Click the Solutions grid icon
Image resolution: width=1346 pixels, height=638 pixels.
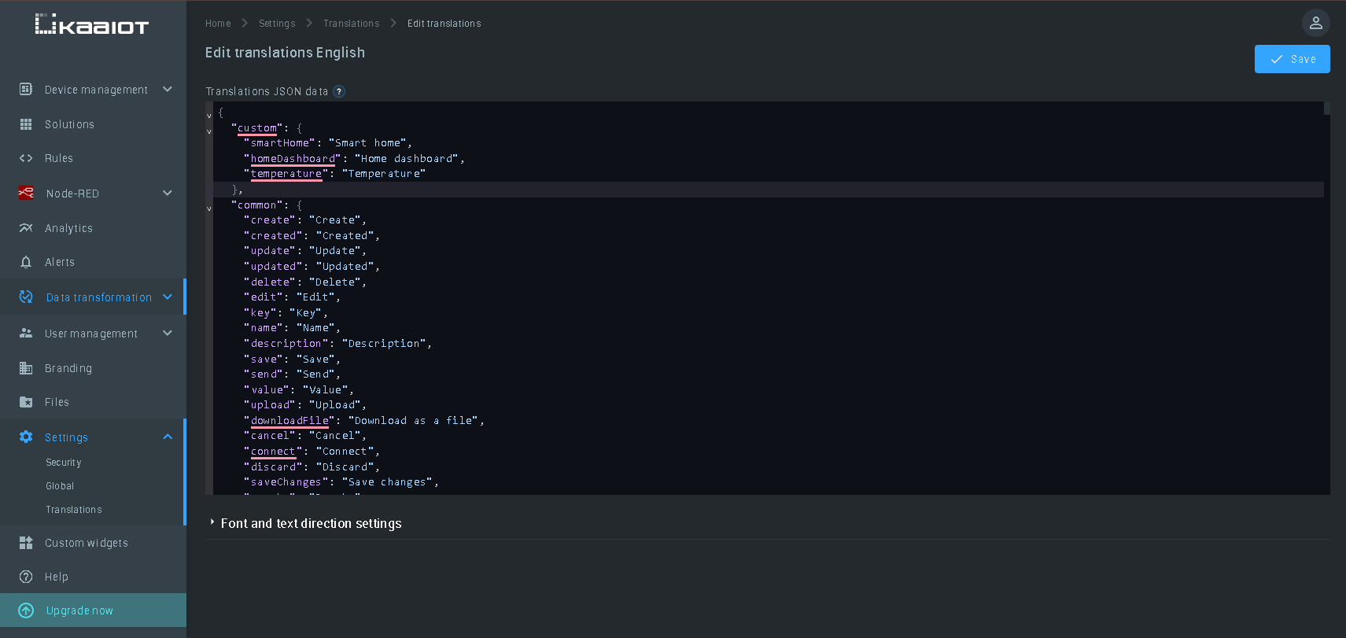(x=26, y=124)
